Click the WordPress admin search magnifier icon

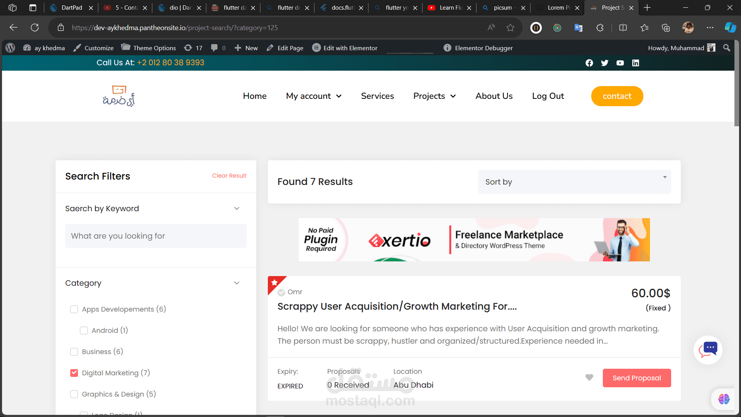[726, 48]
